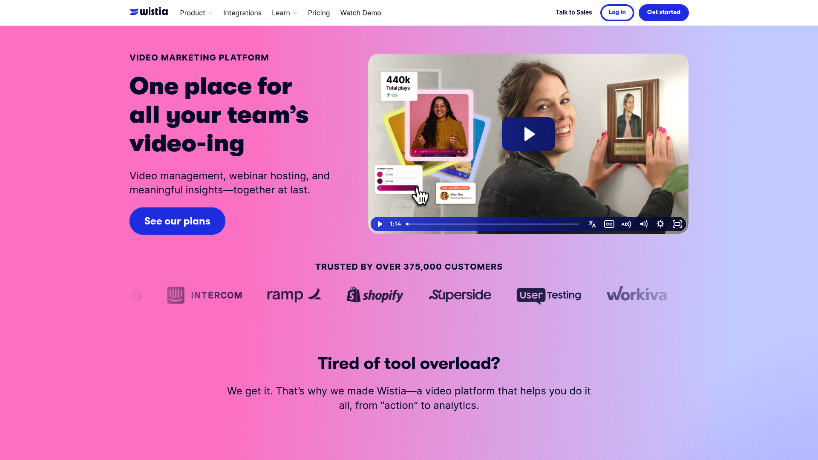818x460 pixels.
Task: Click the video progress seek bar
Action: (493, 224)
